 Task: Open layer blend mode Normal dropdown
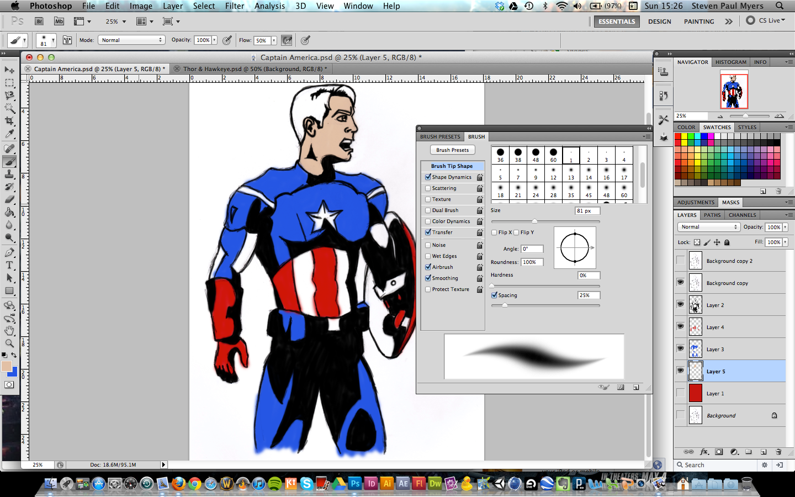coord(709,227)
